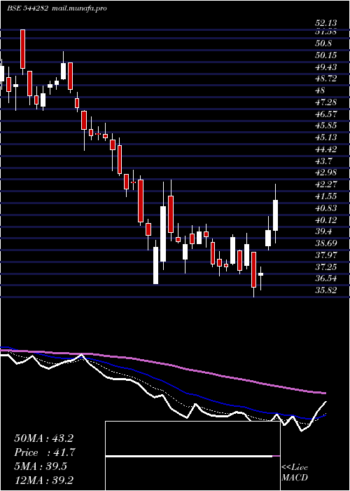Click the '12MA : 39.2' readout
Image resolution: width=350 pixels, height=491 pixels.
click(x=43, y=480)
